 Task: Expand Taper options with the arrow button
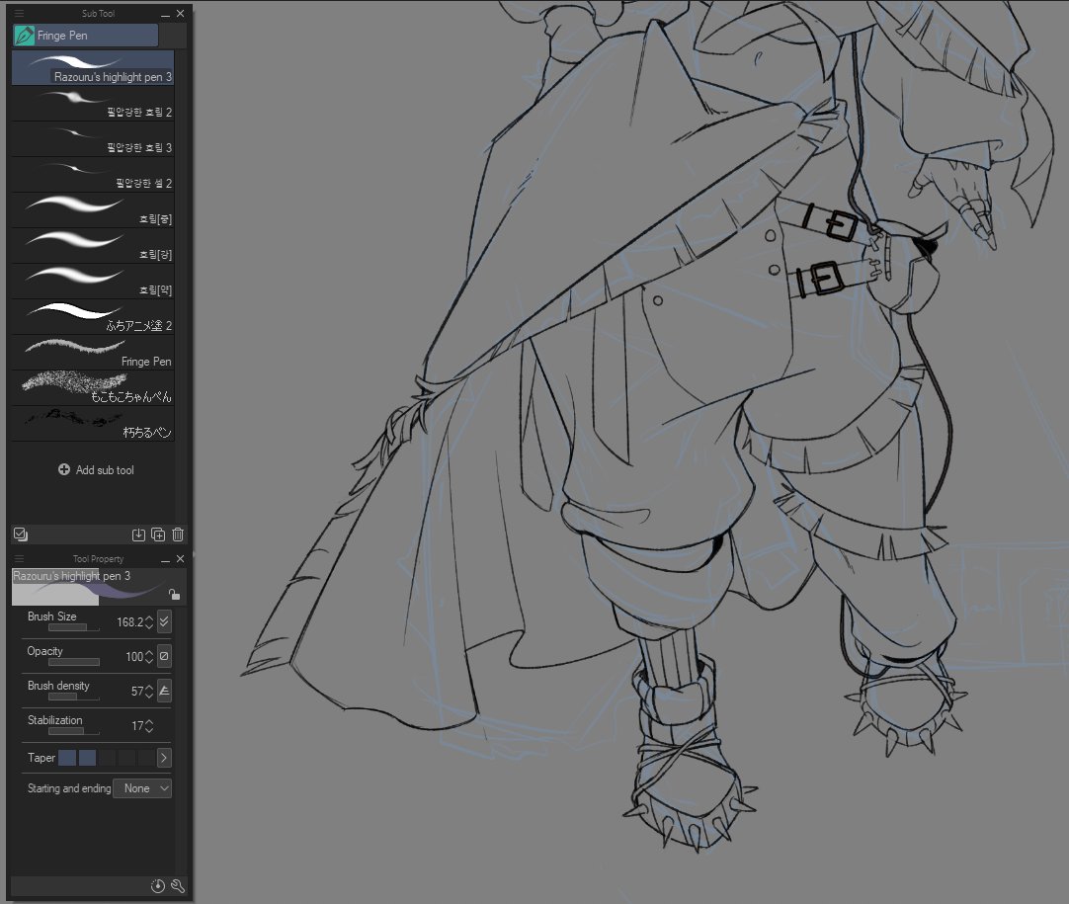coord(164,758)
